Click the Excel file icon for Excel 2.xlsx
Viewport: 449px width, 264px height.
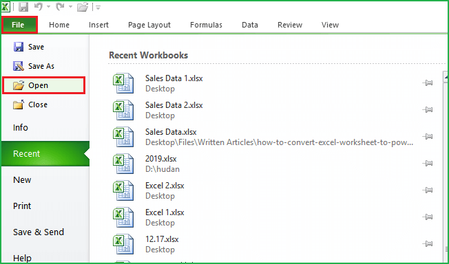click(x=123, y=190)
